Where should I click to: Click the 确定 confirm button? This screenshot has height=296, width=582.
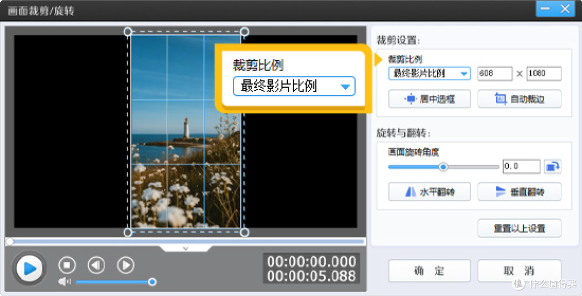coord(429,271)
